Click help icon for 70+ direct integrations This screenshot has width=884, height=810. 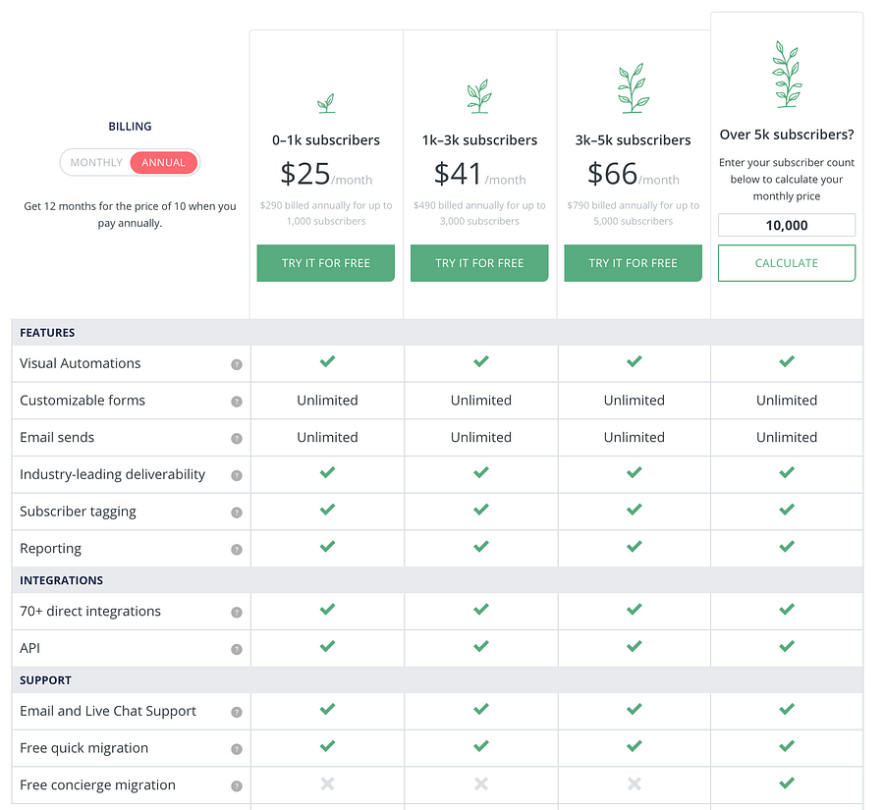pos(236,613)
